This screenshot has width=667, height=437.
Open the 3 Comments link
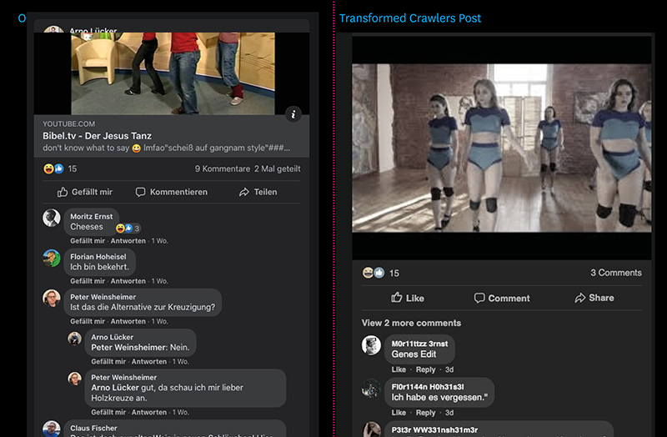click(x=616, y=273)
